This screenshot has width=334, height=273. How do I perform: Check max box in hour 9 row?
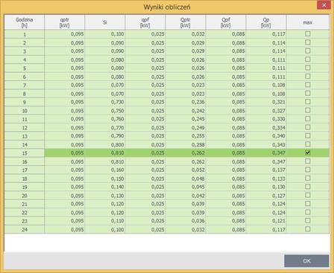point(308,102)
